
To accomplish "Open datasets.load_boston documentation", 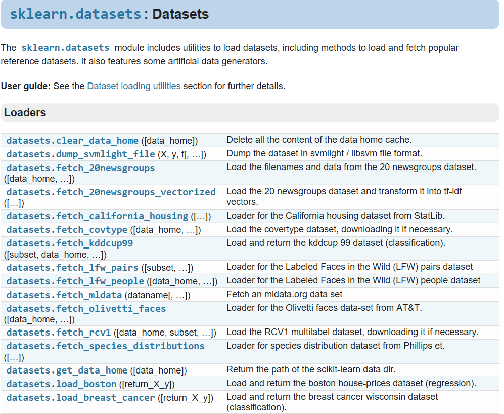I will tap(61, 384).
